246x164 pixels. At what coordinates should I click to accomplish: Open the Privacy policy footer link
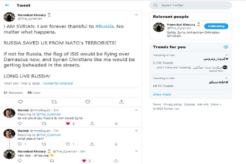pyautogui.click(x=173, y=104)
